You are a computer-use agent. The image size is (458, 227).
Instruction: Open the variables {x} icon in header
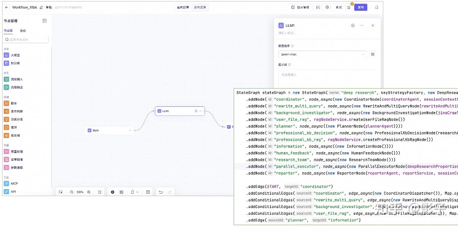pos(318,7)
